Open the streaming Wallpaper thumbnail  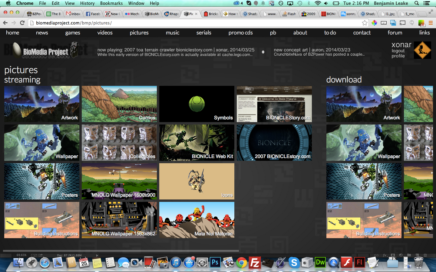click(x=42, y=143)
